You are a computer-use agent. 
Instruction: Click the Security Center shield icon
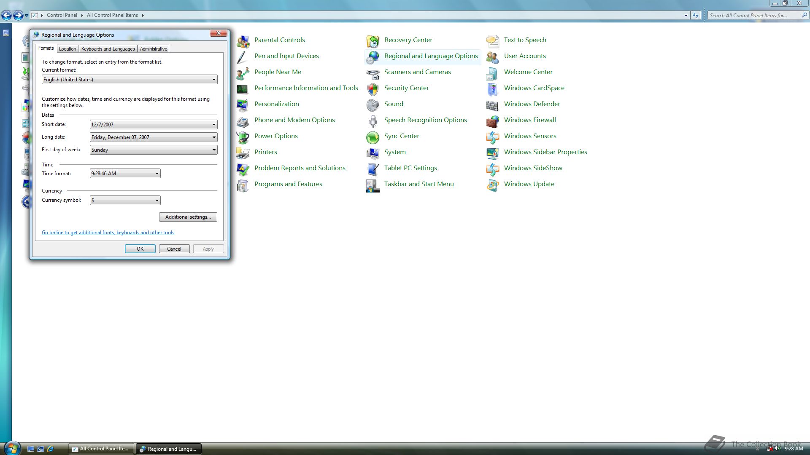coord(373,89)
